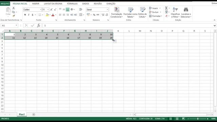Open Estilos de Célula gallery

142,13
